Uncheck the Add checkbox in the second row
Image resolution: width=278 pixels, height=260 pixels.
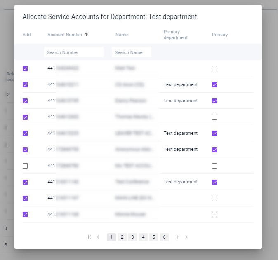coord(25,84)
